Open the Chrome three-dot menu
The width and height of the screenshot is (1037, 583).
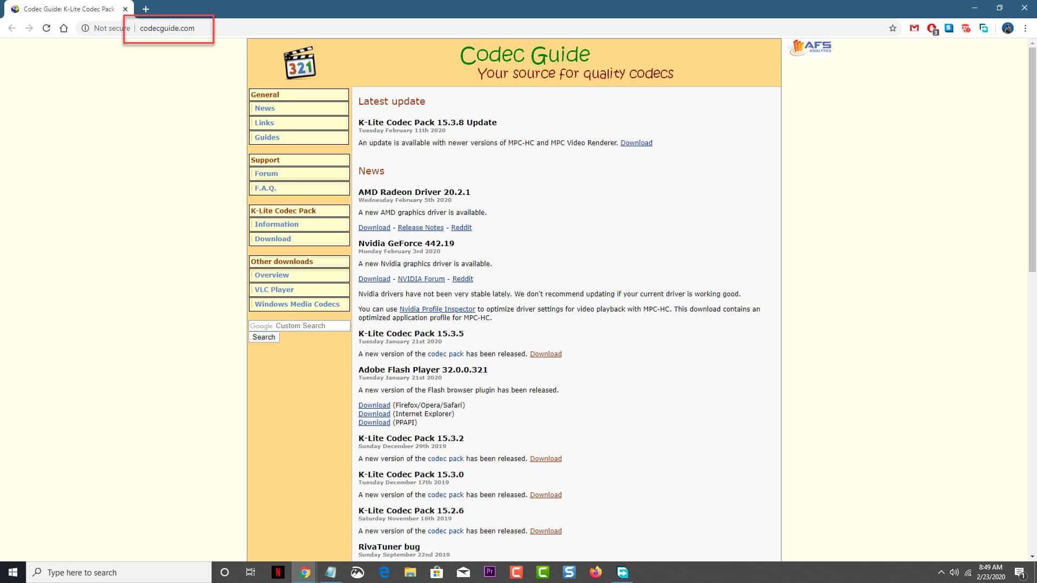click(1025, 28)
